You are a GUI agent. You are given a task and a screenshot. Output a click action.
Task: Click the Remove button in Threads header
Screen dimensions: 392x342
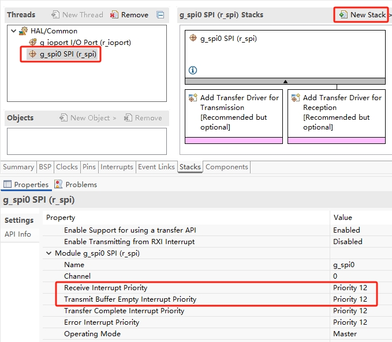click(x=129, y=15)
